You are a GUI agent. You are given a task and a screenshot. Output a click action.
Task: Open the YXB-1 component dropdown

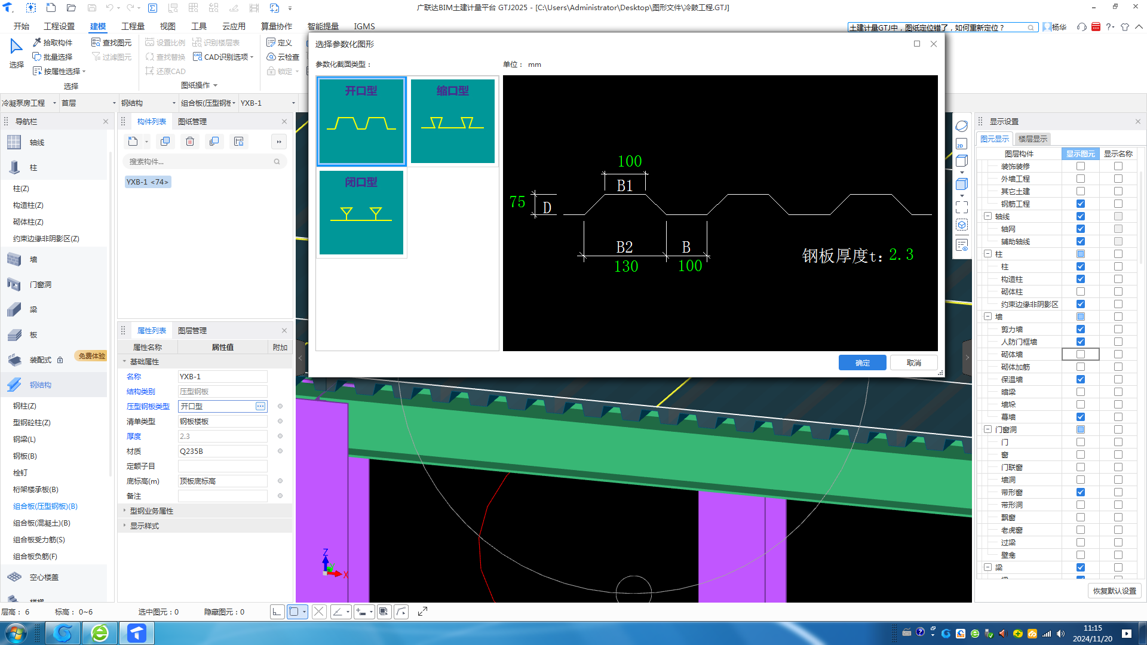click(268, 103)
